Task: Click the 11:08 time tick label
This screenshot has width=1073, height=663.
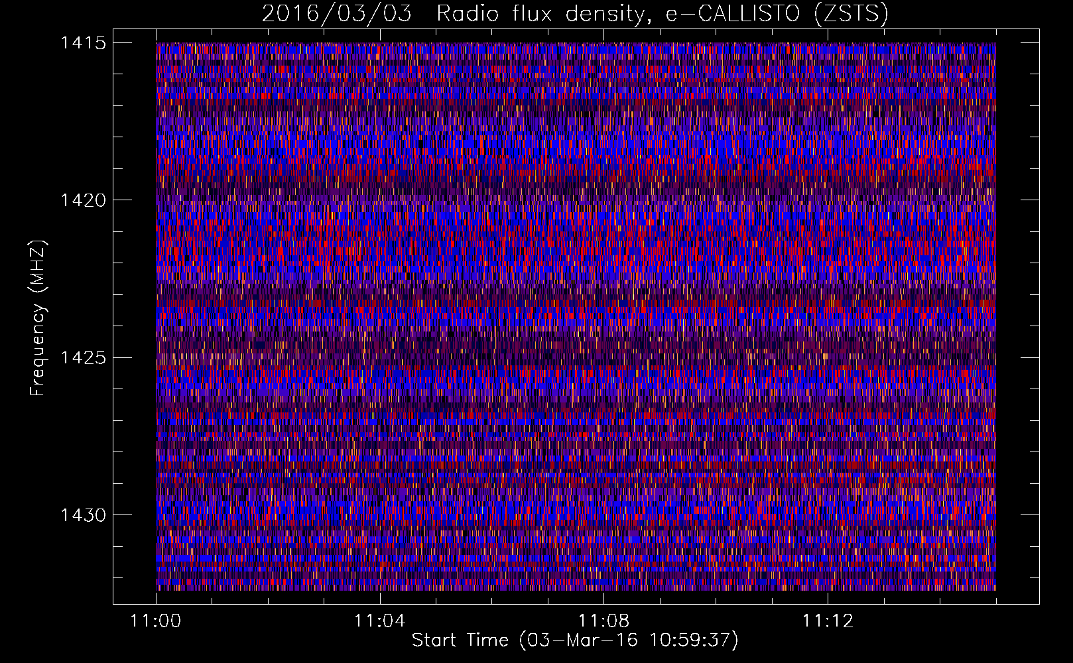Action: (x=603, y=621)
